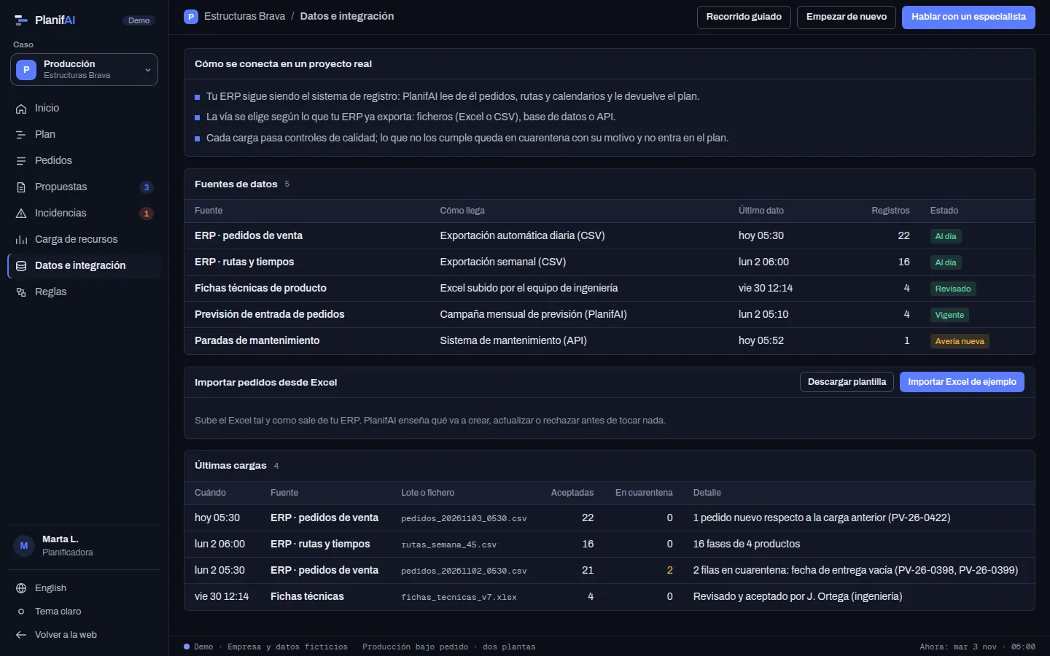
Task: Click Hablar con un especialista
Action: coord(968,17)
